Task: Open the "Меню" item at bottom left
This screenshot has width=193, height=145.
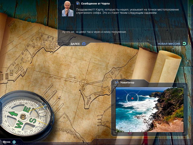Action: coord(7,142)
